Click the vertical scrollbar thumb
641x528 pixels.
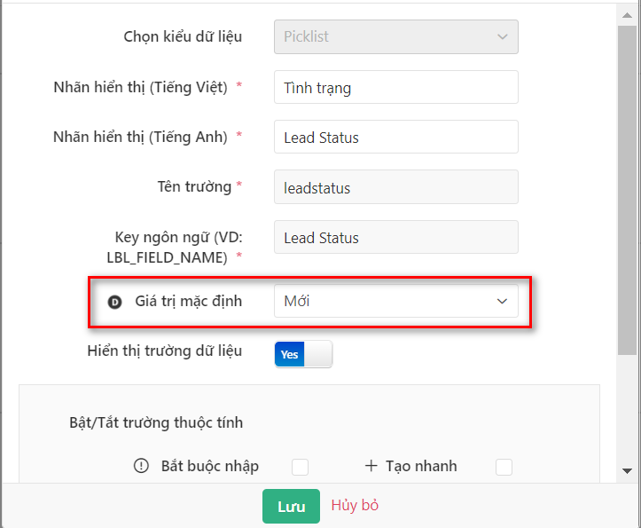(x=627, y=190)
